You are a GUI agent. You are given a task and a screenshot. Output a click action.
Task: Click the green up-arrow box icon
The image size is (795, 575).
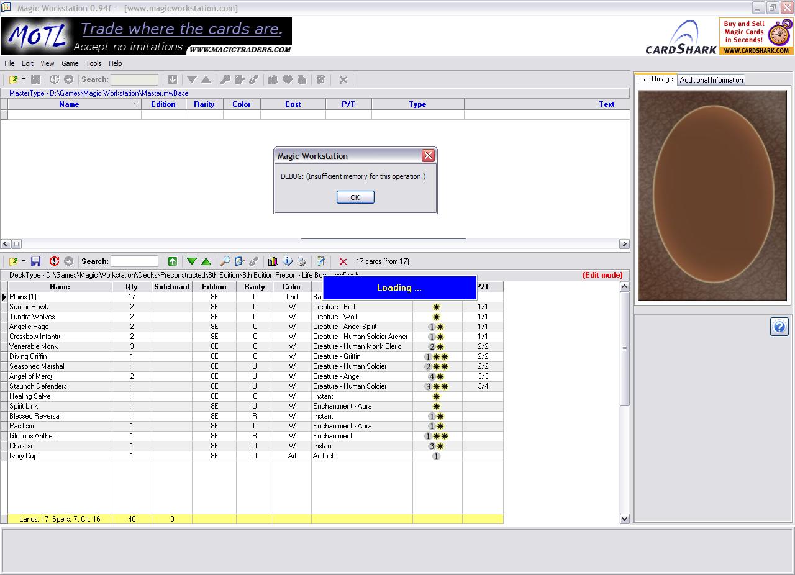pos(173,261)
